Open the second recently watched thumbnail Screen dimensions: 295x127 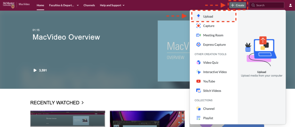point(147,119)
